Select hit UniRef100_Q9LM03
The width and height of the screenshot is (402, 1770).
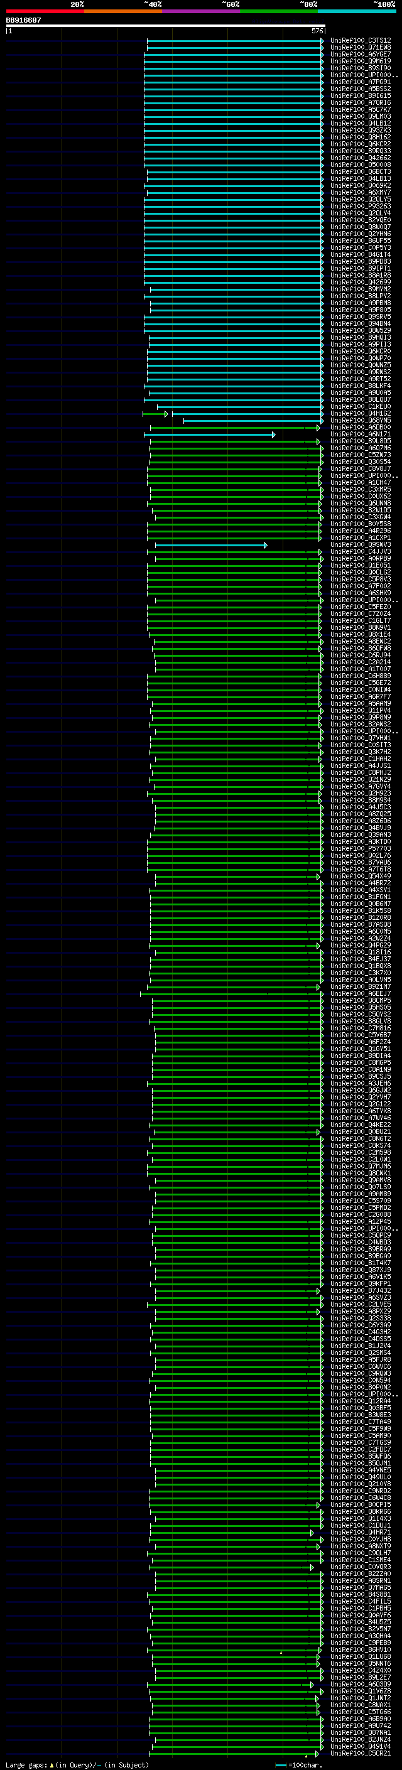pos(360,116)
